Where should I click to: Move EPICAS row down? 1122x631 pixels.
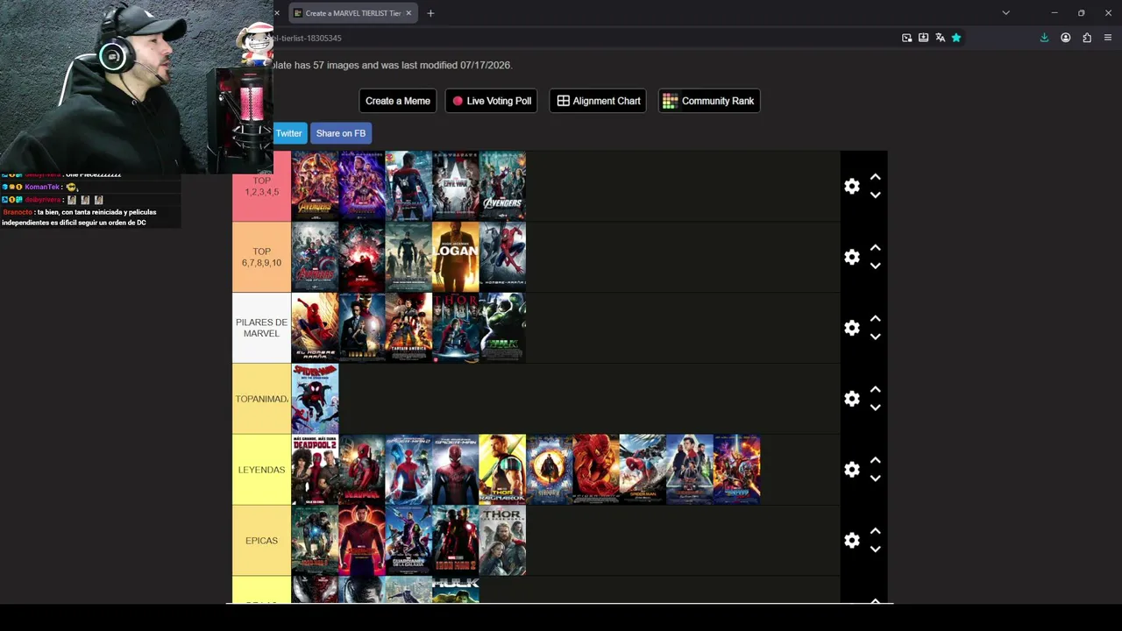point(875,549)
